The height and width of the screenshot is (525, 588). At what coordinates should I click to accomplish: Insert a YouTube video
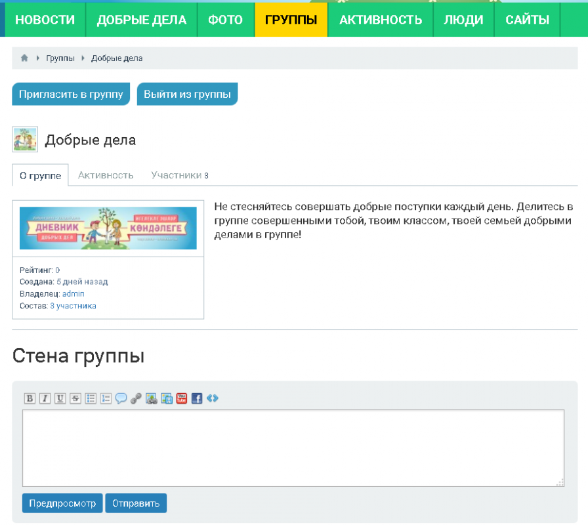coord(182,398)
